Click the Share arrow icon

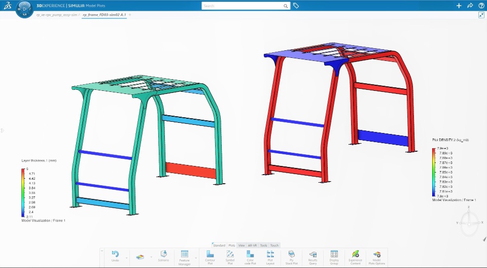point(470,6)
